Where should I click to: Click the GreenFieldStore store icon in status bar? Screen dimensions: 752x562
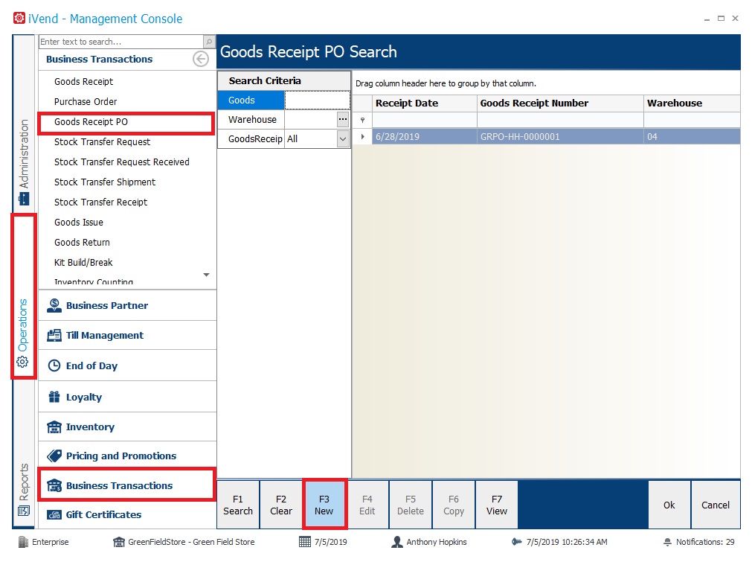coord(118,542)
